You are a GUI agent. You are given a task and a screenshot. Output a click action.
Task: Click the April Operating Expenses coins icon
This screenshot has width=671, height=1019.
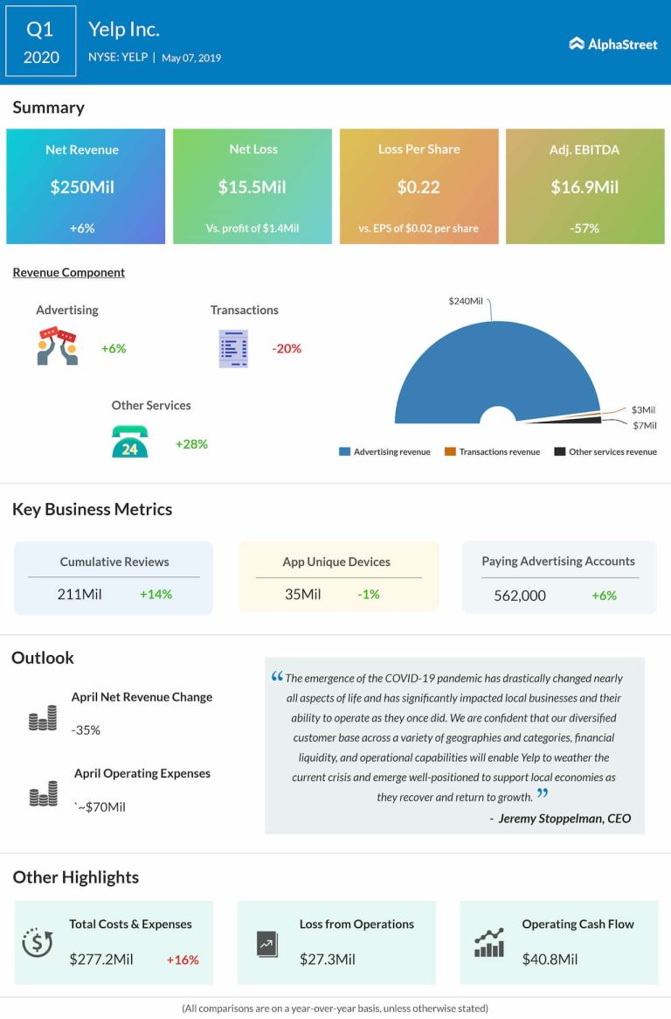43,796
